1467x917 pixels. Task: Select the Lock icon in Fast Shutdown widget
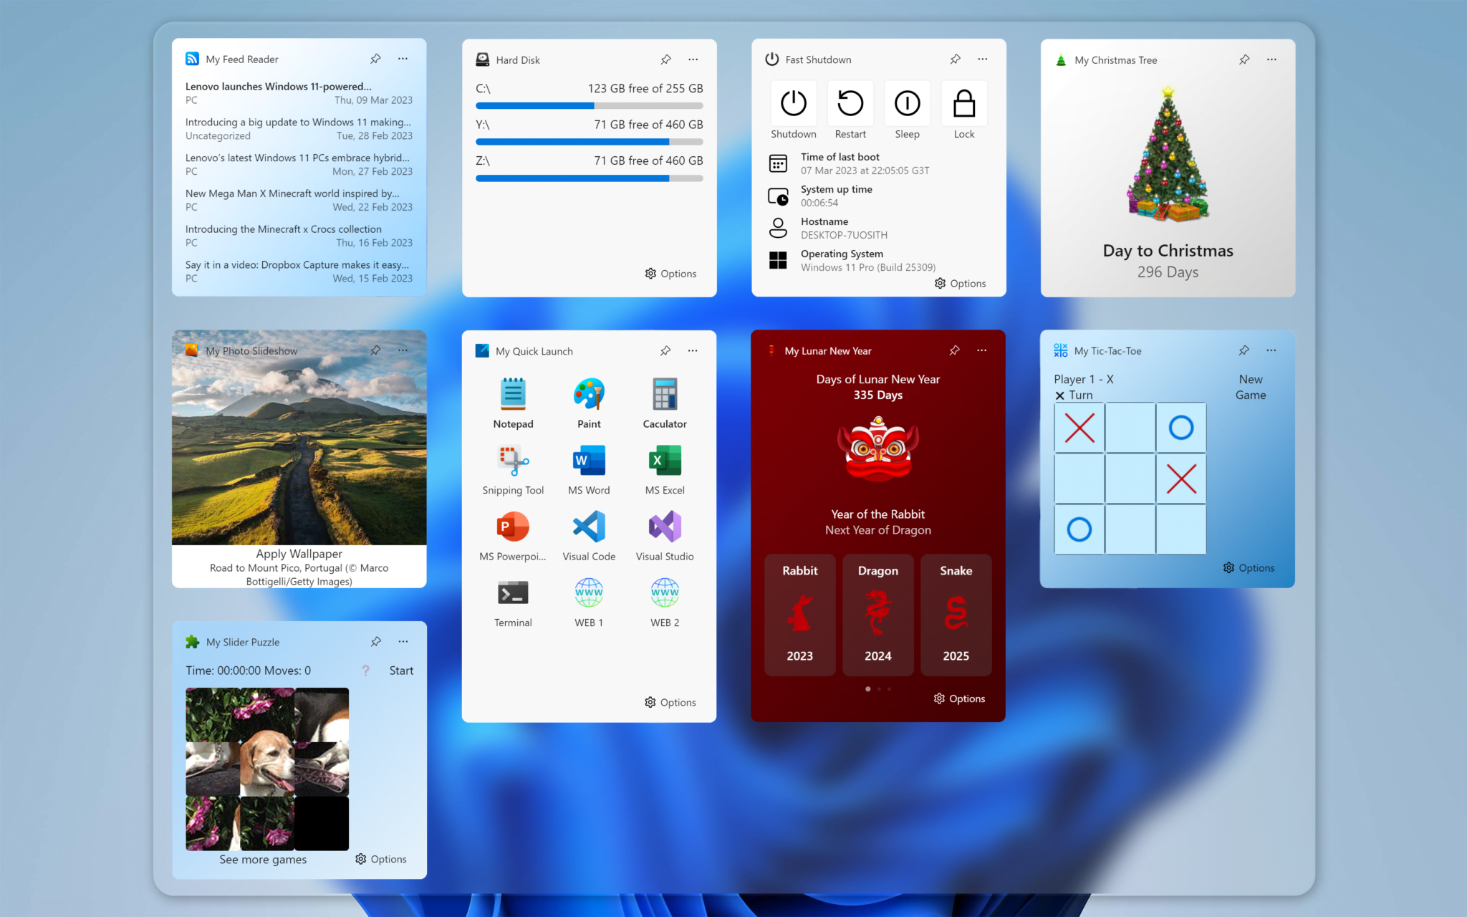pyautogui.click(x=963, y=104)
